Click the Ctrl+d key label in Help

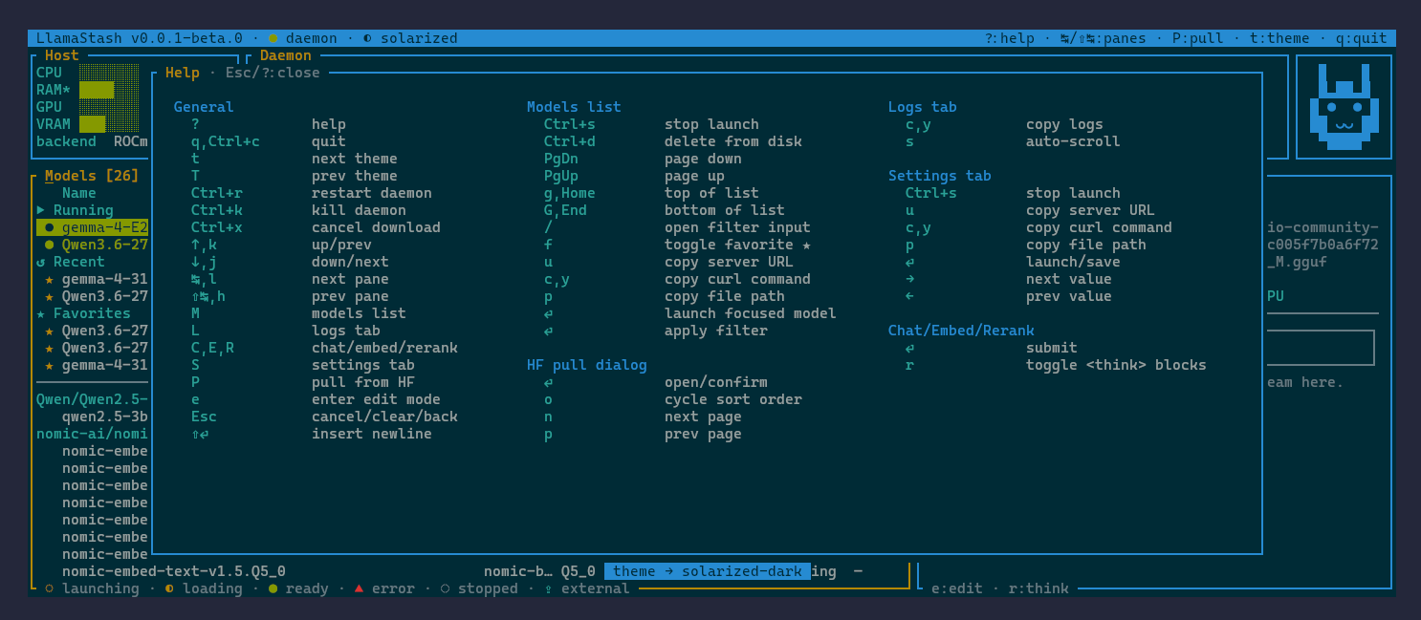click(x=570, y=141)
